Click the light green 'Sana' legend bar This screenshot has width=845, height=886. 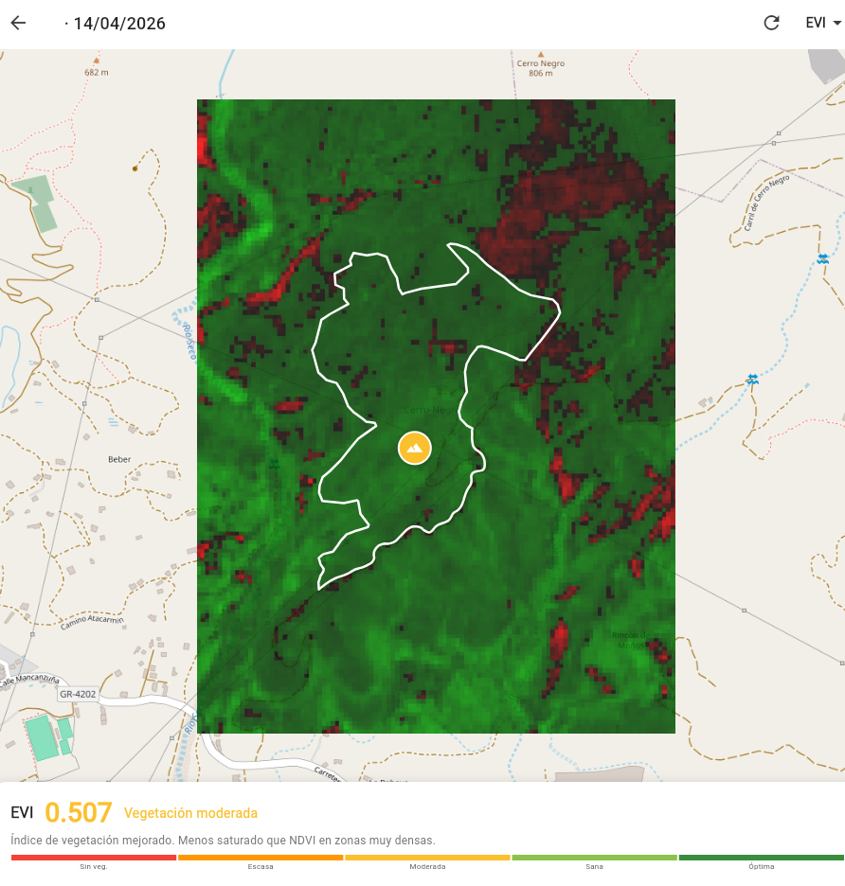[595, 858]
